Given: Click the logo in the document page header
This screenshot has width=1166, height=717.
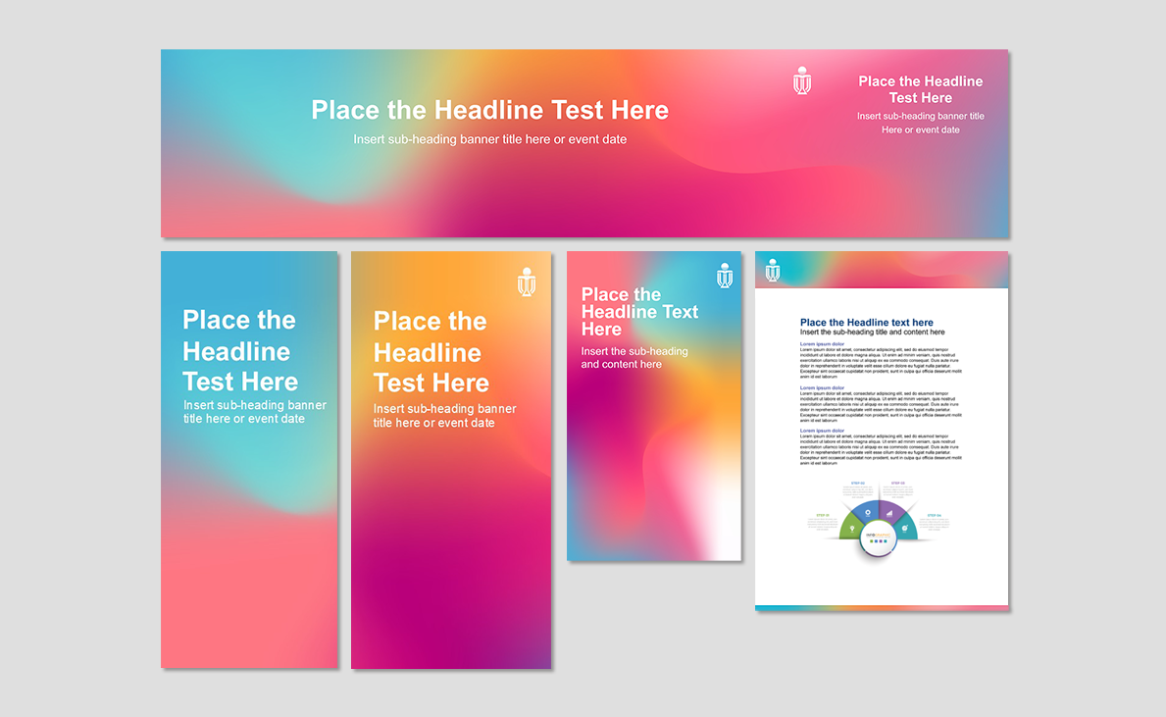Looking at the screenshot, I should 773,271.
